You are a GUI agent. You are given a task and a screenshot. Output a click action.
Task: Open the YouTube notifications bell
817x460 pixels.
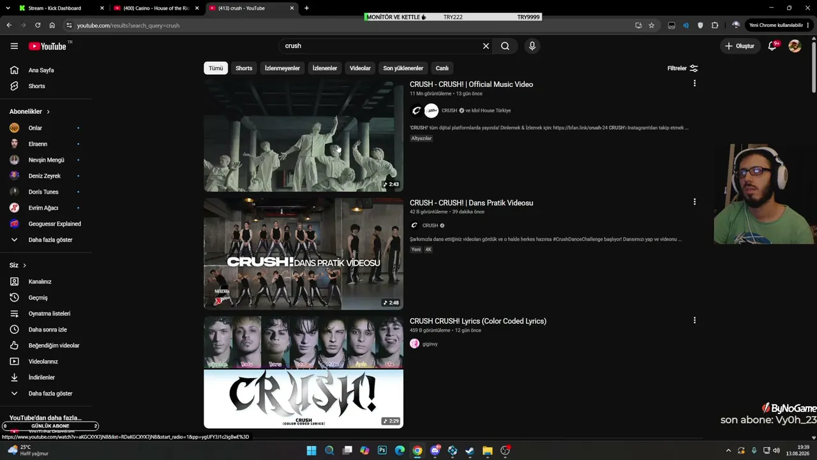(x=772, y=46)
